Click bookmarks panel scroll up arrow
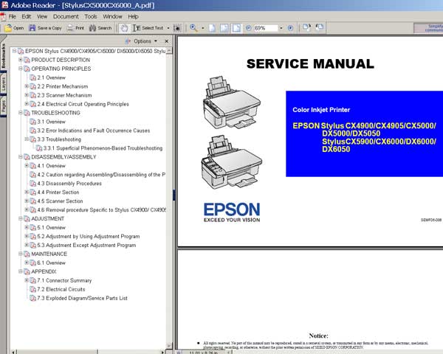The height and width of the screenshot is (354, 443). (x=169, y=51)
